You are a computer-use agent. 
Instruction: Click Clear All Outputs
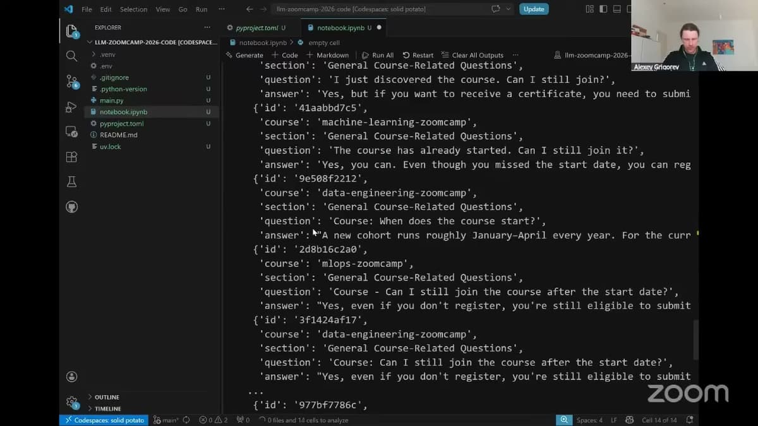pos(472,55)
